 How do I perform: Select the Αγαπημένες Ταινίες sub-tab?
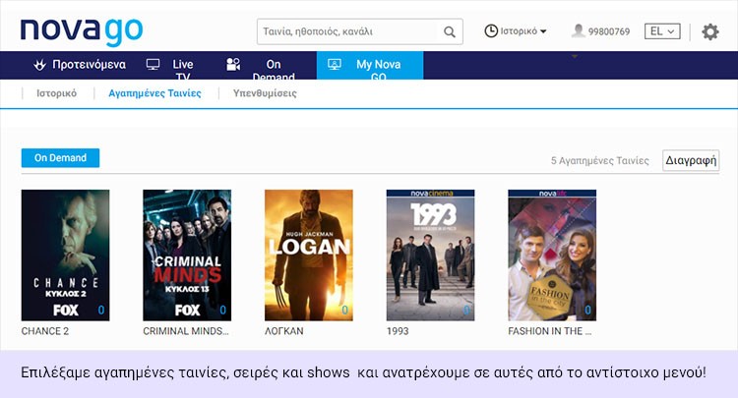(154, 93)
